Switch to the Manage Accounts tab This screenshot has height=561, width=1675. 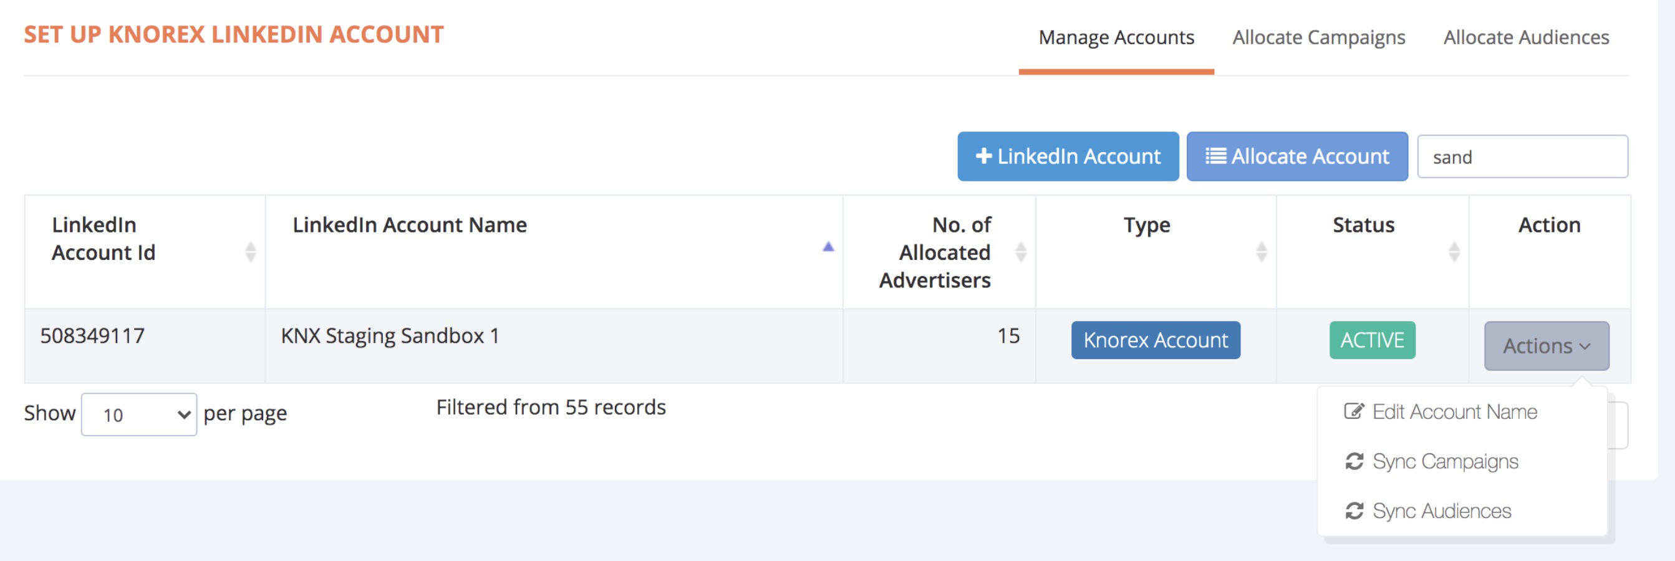tap(1116, 37)
